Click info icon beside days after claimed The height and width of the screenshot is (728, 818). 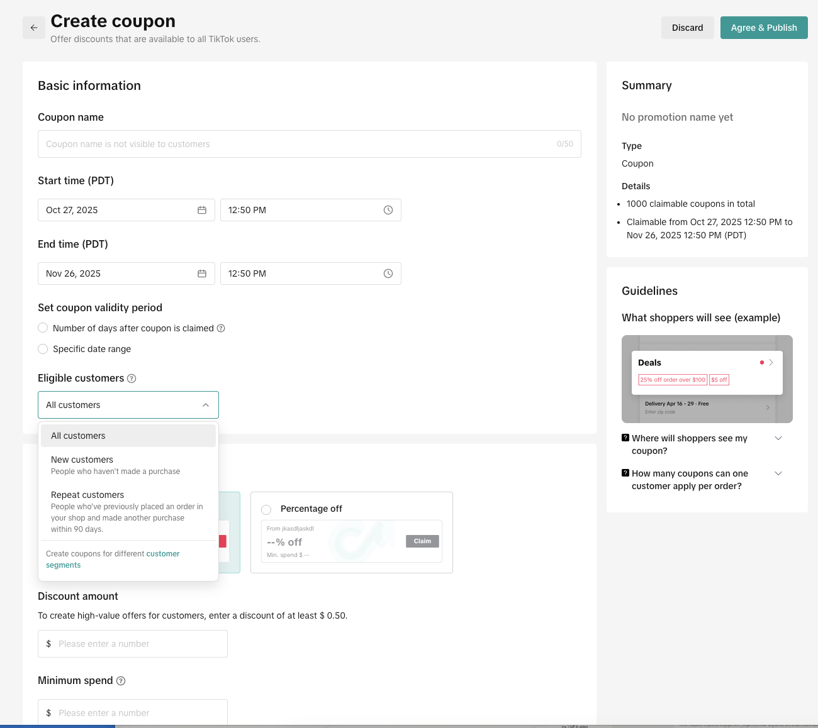(x=221, y=328)
